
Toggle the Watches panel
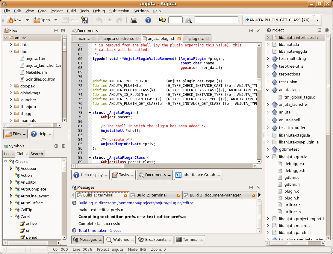(x=120, y=239)
